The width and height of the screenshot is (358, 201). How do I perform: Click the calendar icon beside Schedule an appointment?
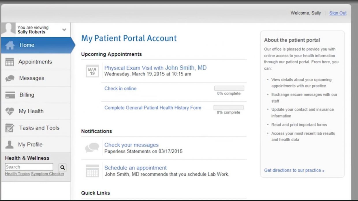[92, 170]
